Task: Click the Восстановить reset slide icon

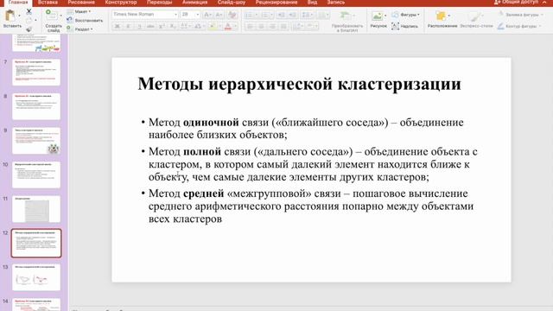Action: 70,21
